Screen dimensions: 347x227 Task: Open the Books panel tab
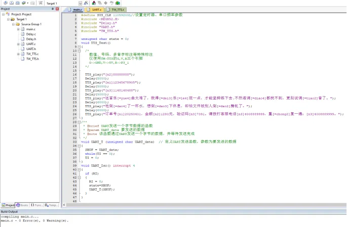(22, 205)
